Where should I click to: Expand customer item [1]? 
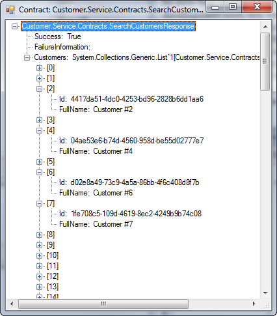39,79
